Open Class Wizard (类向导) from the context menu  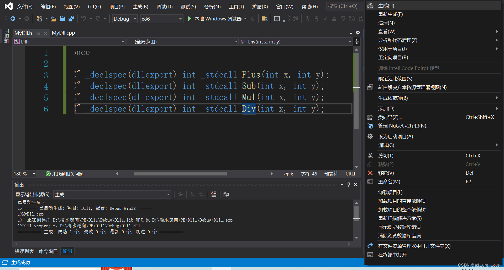pos(390,117)
